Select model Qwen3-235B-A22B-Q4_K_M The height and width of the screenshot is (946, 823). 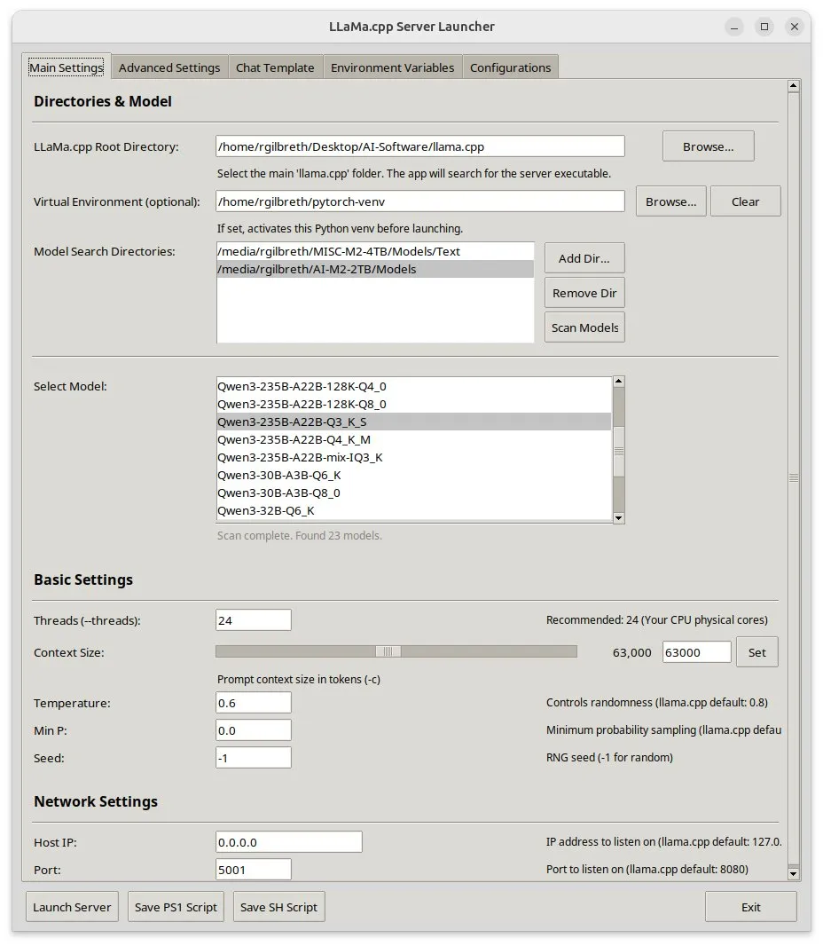point(413,439)
